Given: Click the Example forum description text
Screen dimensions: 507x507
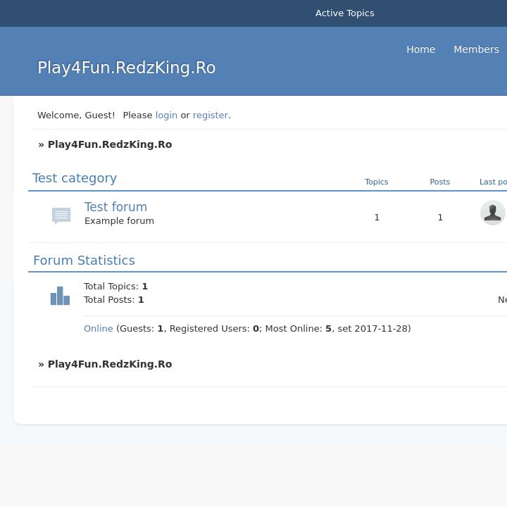Looking at the screenshot, I should 119,221.
